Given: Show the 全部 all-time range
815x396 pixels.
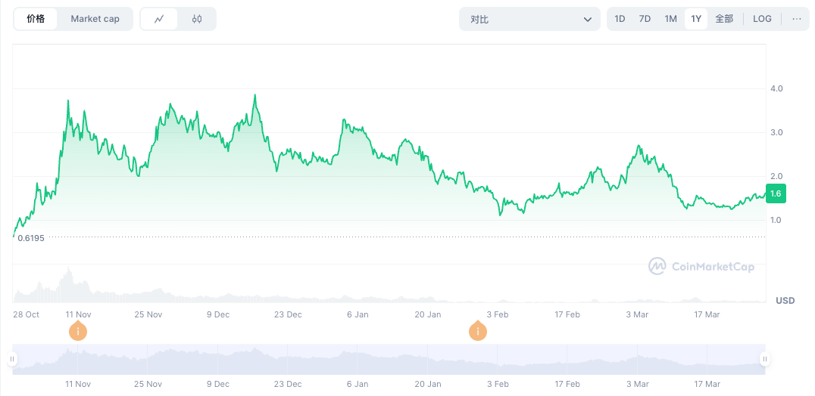Looking at the screenshot, I should pyautogui.click(x=724, y=19).
